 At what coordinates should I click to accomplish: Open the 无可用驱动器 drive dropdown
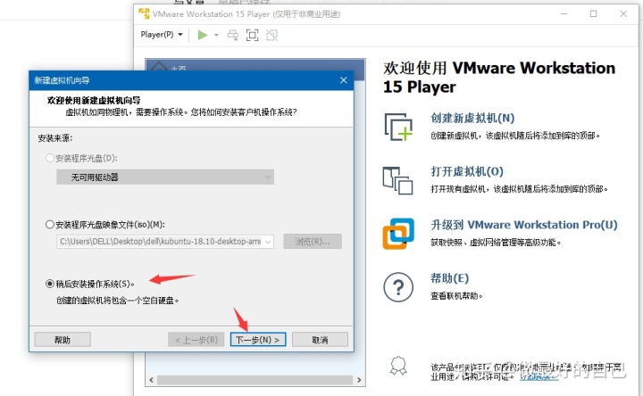pyautogui.click(x=165, y=177)
